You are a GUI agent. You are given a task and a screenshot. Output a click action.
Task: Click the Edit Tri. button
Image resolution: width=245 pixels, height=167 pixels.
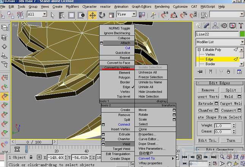pyautogui.click(x=207, y=140)
